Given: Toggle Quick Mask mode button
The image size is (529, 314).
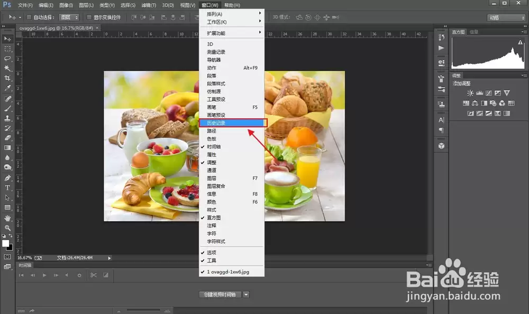Looking at the screenshot, I should click(7, 257).
